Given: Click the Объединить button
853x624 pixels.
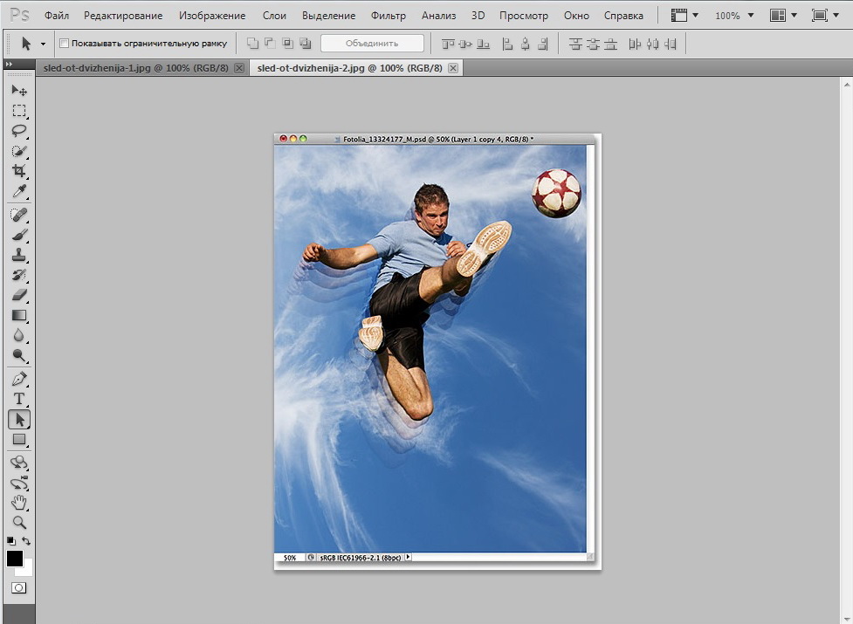Looking at the screenshot, I should tap(372, 43).
